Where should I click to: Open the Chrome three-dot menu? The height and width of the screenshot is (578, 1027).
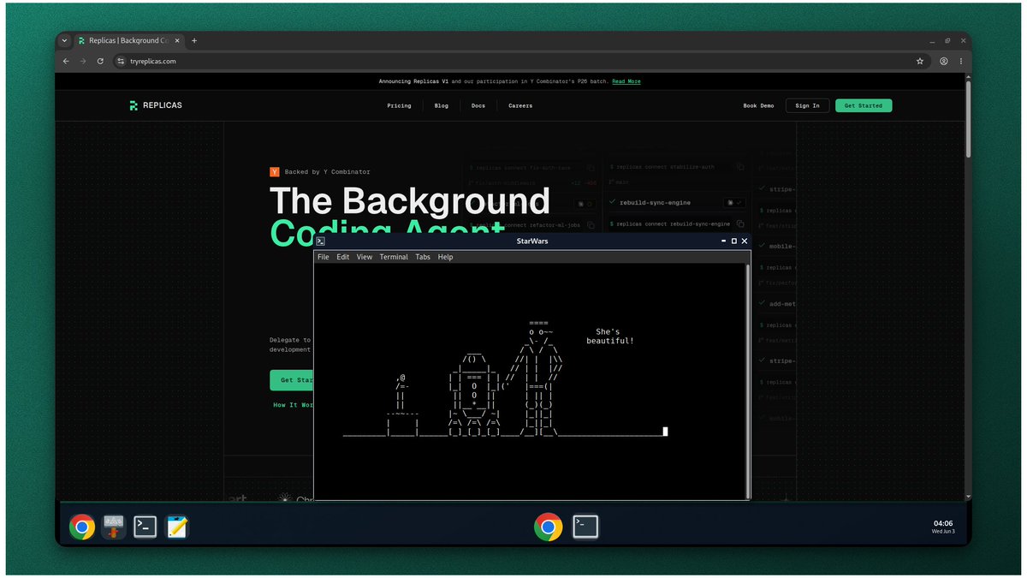(961, 61)
